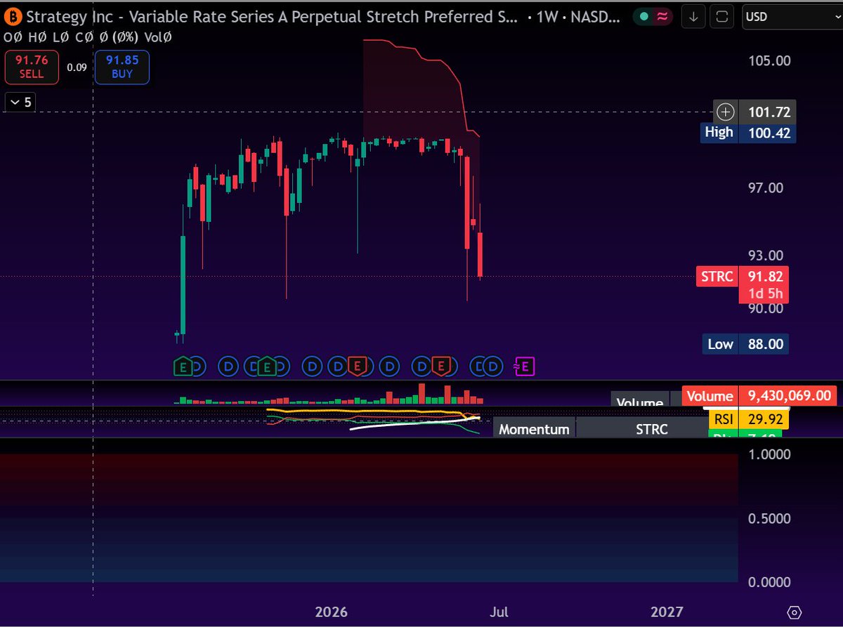The width and height of the screenshot is (843, 627).
Task: Click the red Volume 9,430,069.00 label
Action: (759, 396)
